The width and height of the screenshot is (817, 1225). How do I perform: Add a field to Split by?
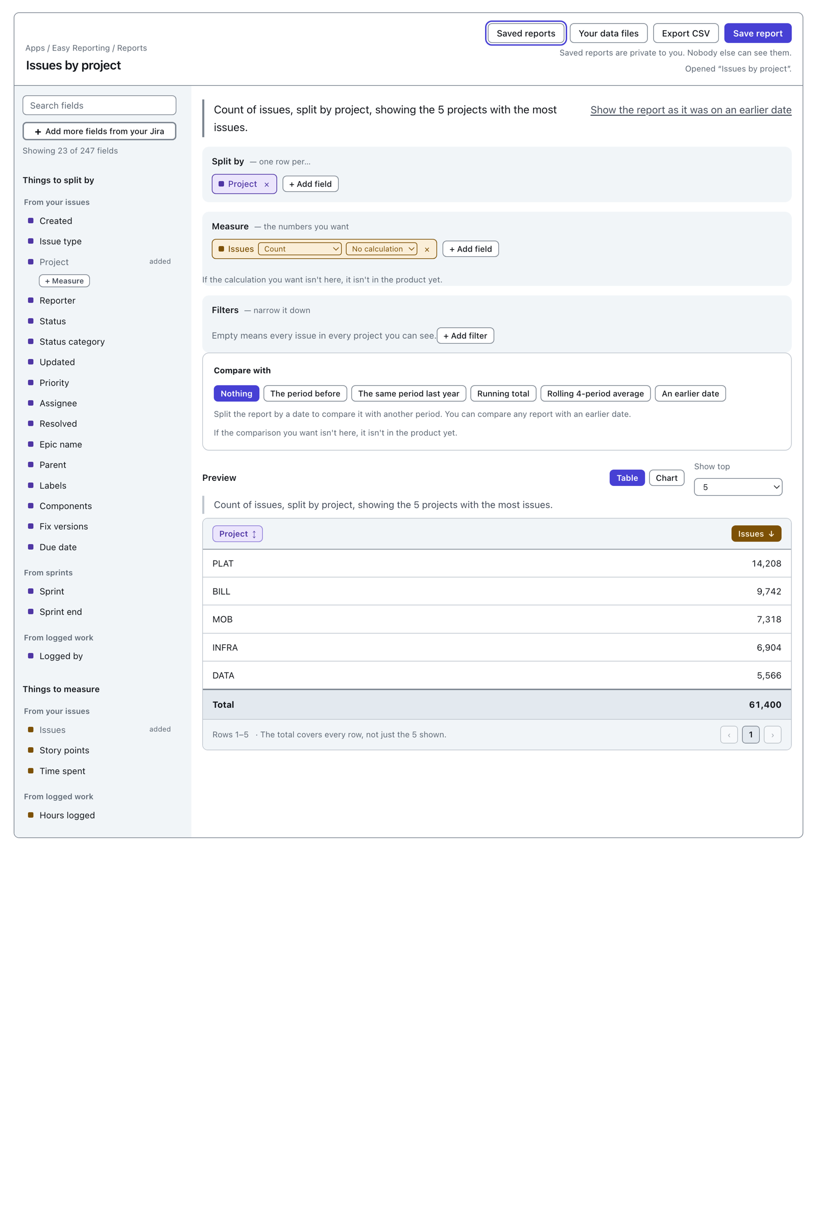click(x=310, y=184)
